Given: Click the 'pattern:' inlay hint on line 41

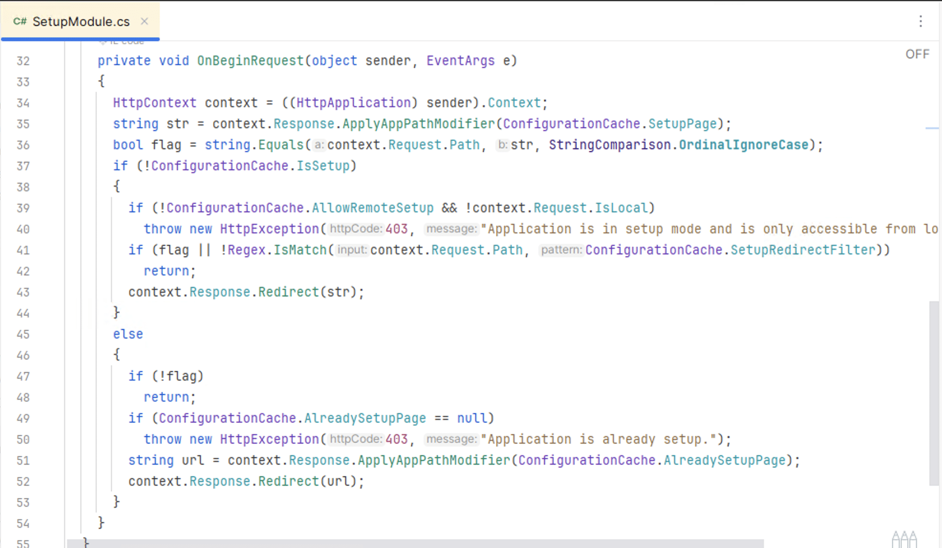Looking at the screenshot, I should 561,250.
